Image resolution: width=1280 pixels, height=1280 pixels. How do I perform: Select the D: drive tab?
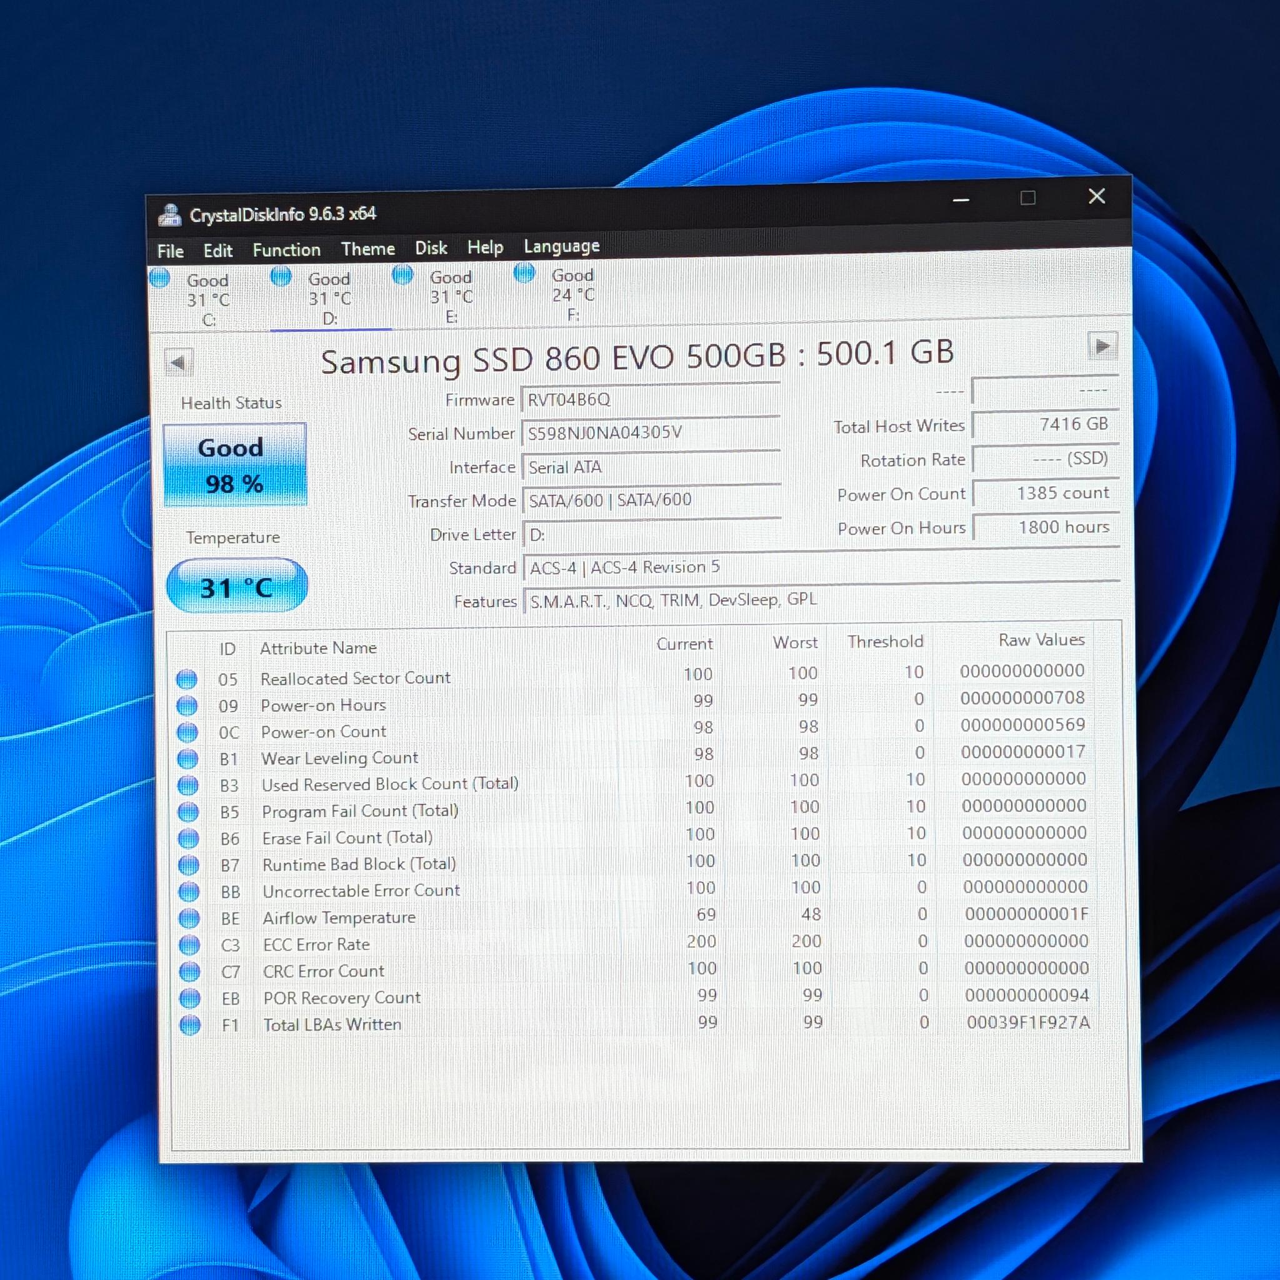[329, 298]
